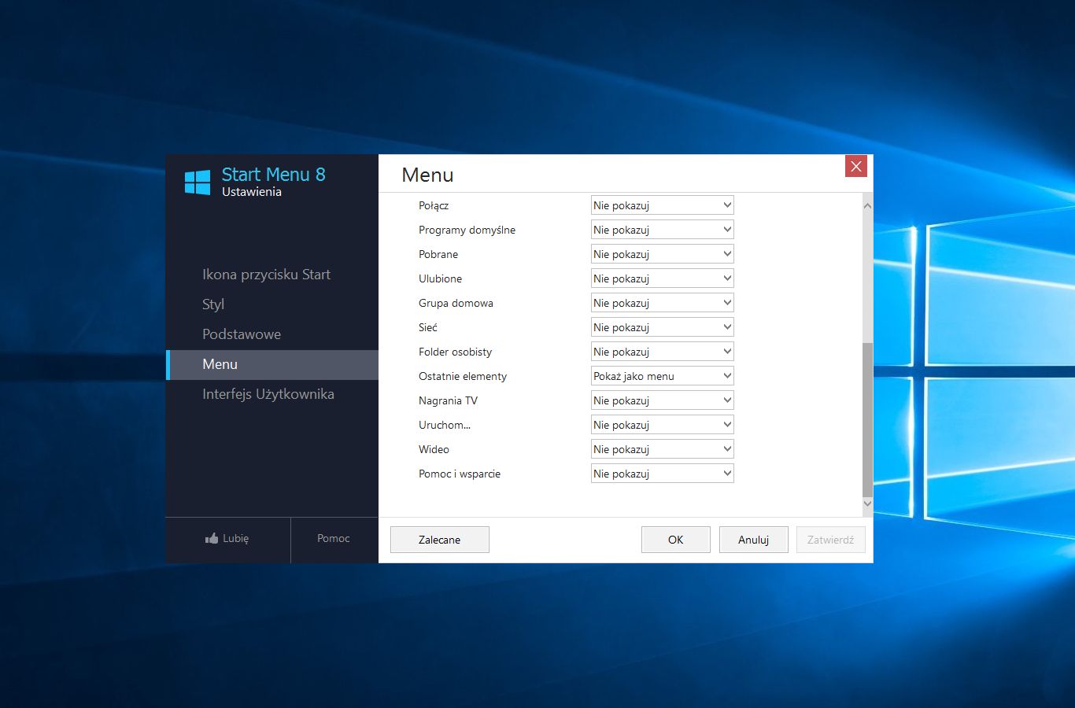Image resolution: width=1075 pixels, height=708 pixels.
Task: Click the Zatwierdź button
Action: click(830, 540)
